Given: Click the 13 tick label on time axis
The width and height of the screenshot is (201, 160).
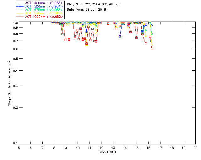Looking at the screenshot, I should (113, 148).
